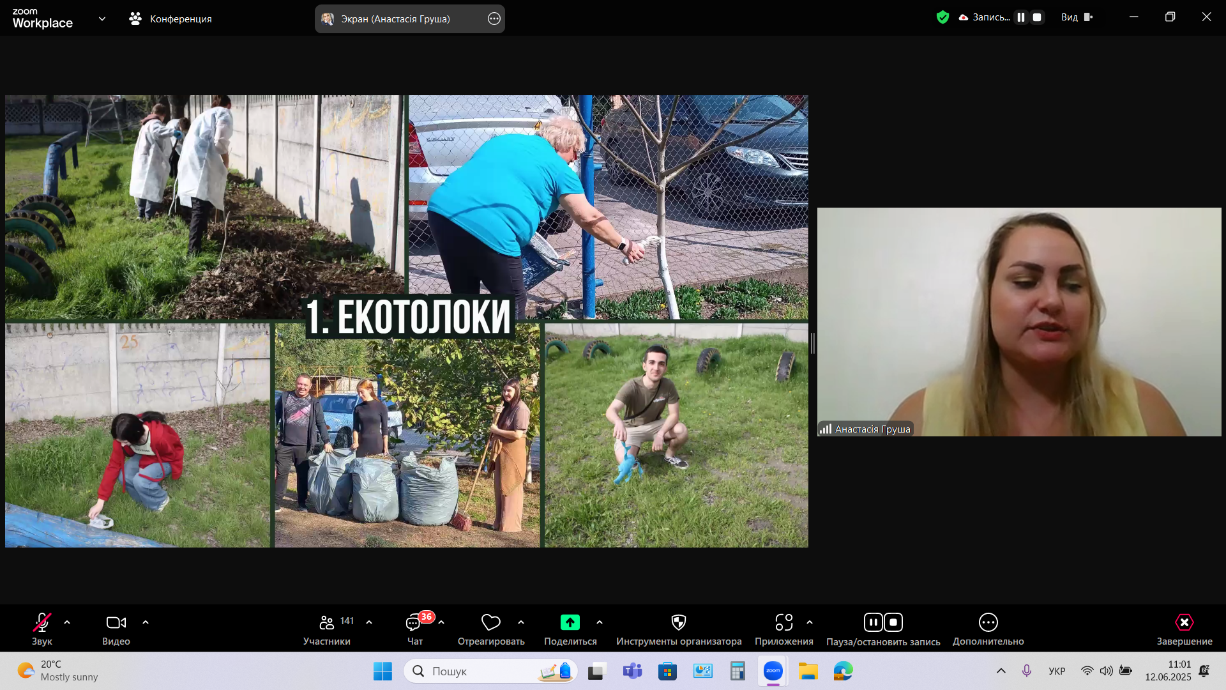Click the React heart icon

tap(490, 622)
